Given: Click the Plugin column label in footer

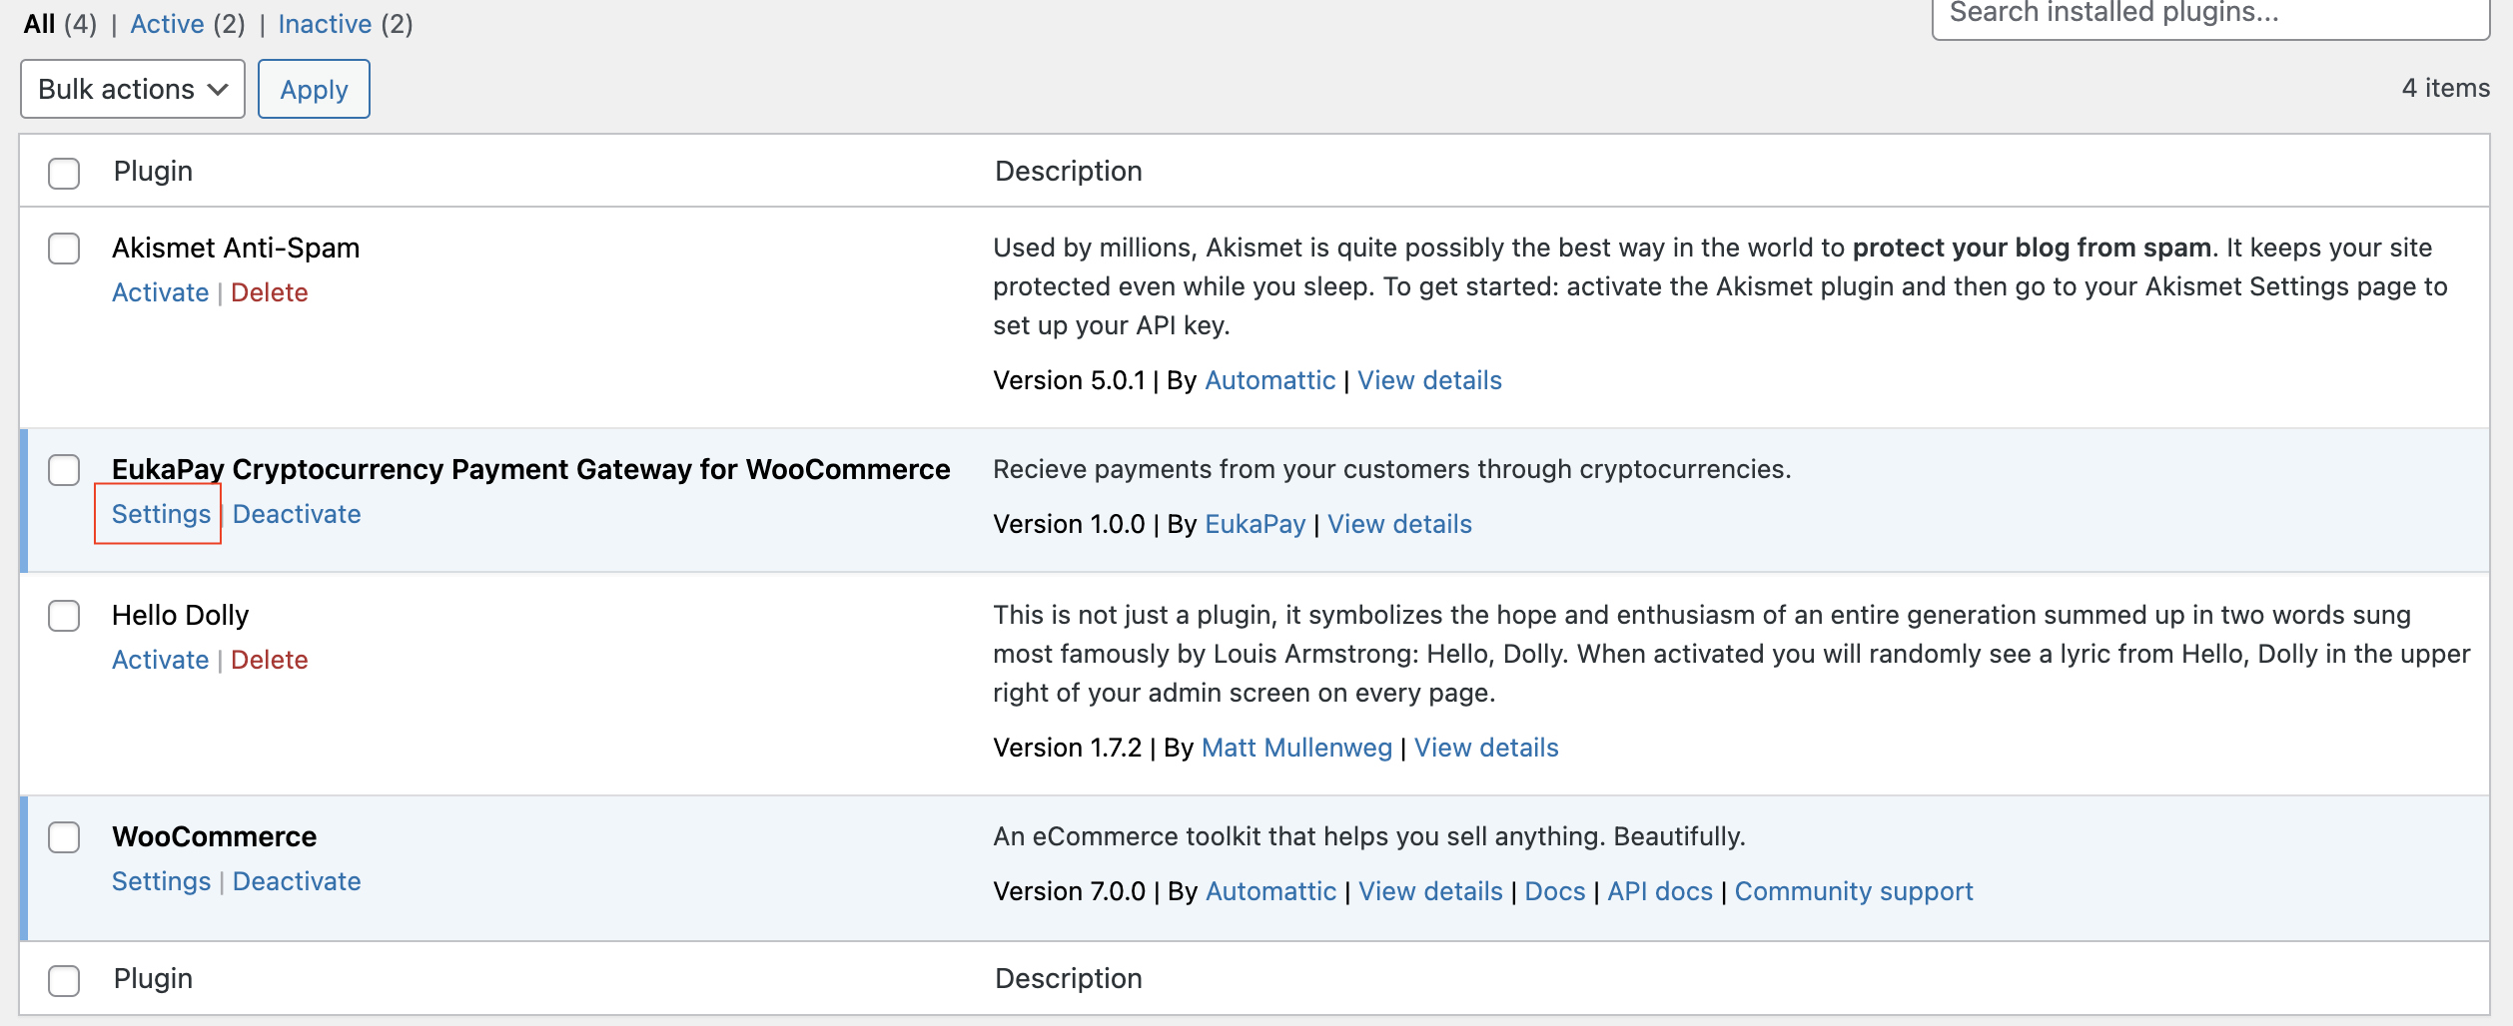Looking at the screenshot, I should pos(153,978).
